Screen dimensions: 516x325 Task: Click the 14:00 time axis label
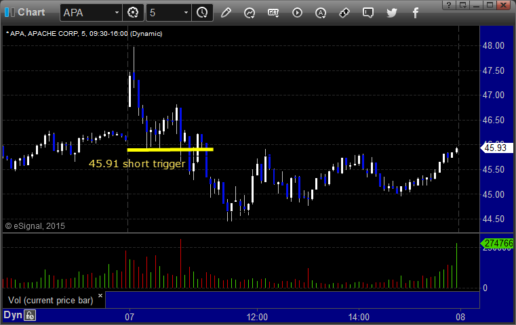click(x=359, y=317)
